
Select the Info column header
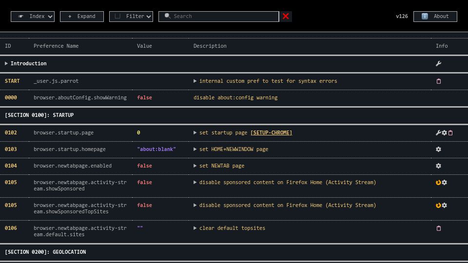pyautogui.click(x=442, y=46)
